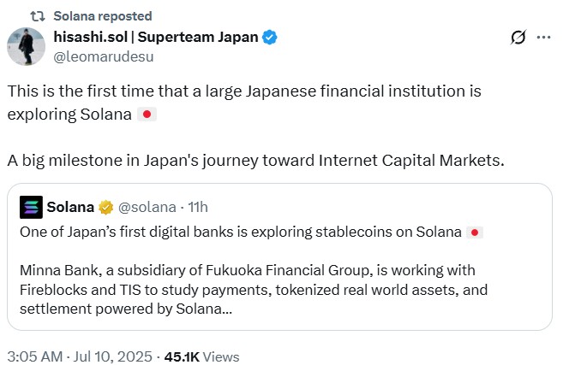The width and height of the screenshot is (563, 365).
Task: Click the 3:05 AM · Jul 10, 2025 timestamp
Action: point(79,356)
